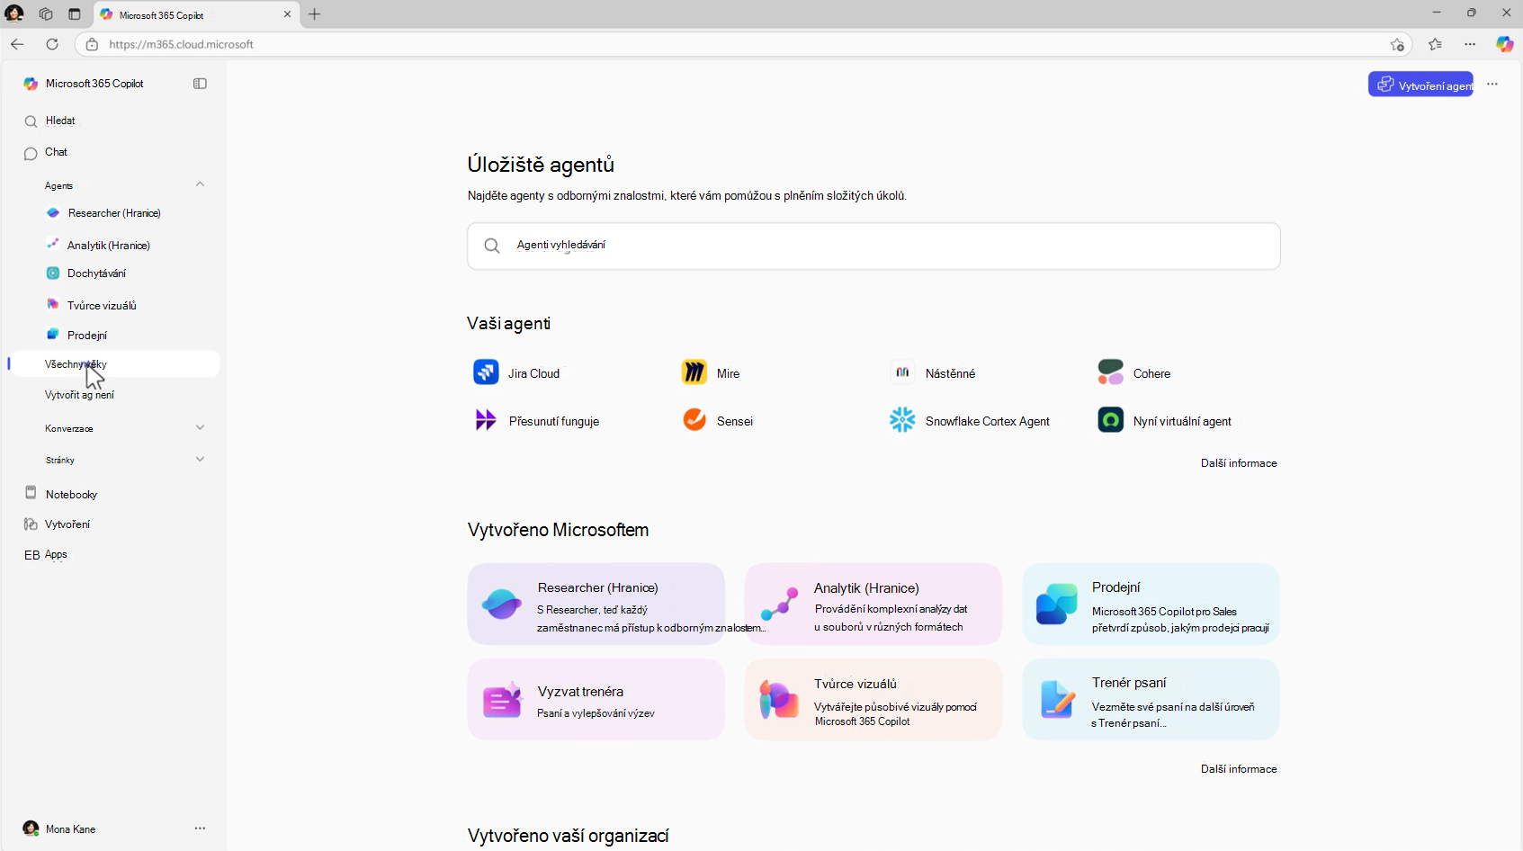Open the Sensei agent icon
Image resolution: width=1523 pixels, height=851 pixels.
[694, 419]
